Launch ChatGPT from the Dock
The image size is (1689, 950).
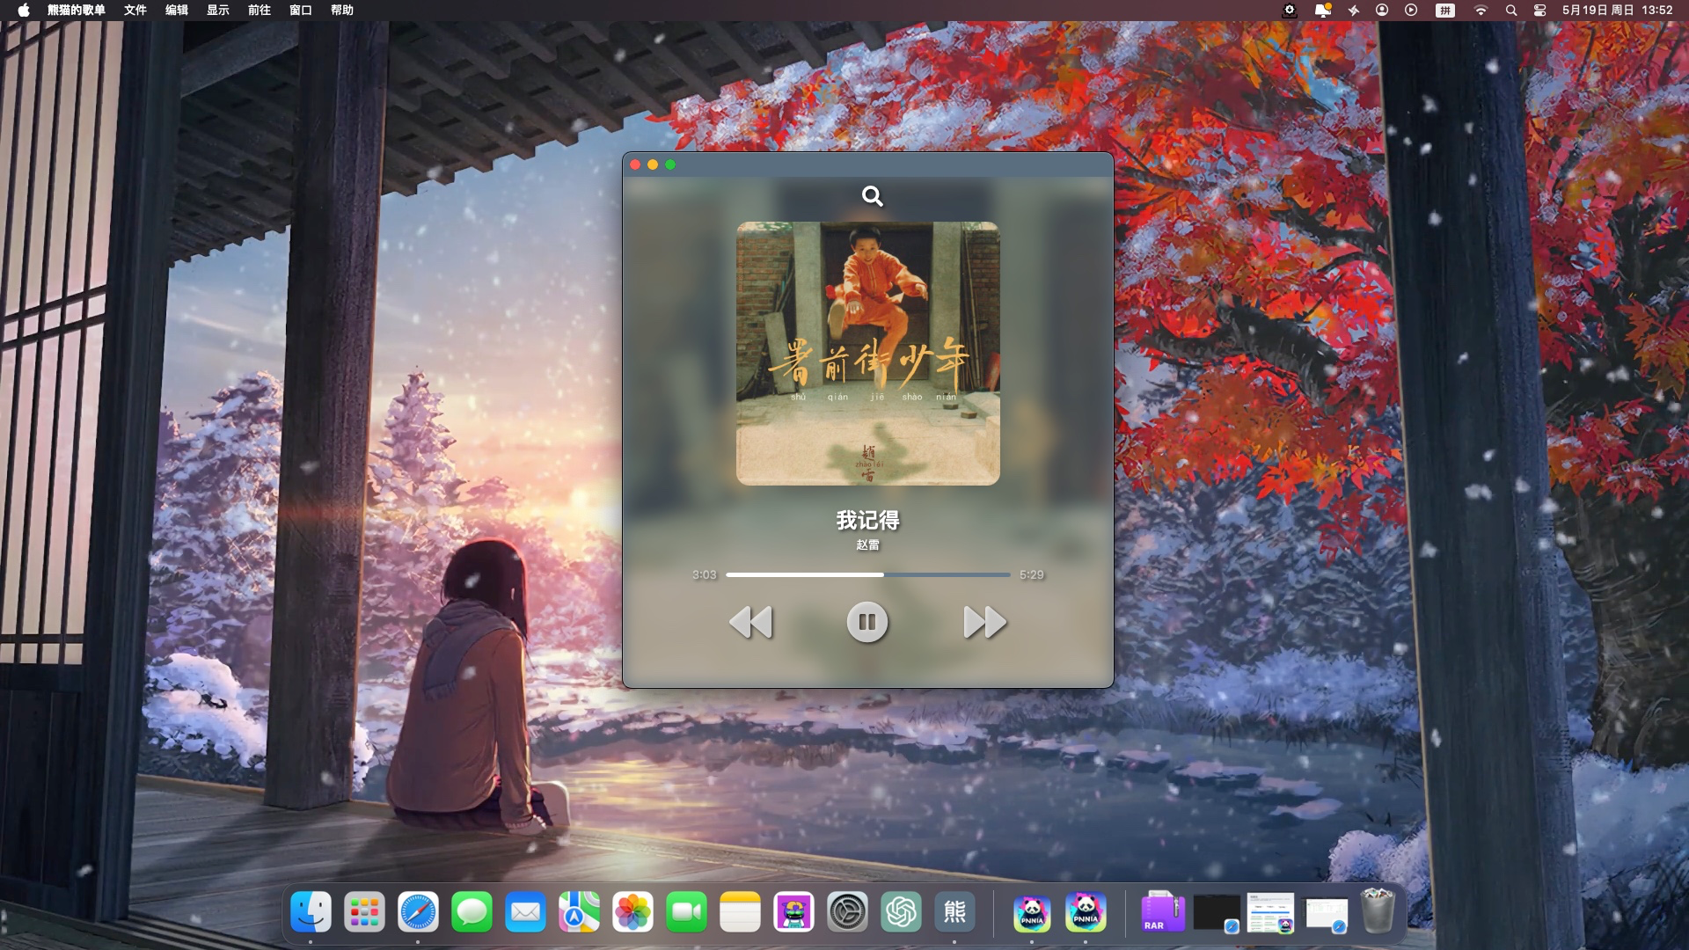click(x=901, y=912)
